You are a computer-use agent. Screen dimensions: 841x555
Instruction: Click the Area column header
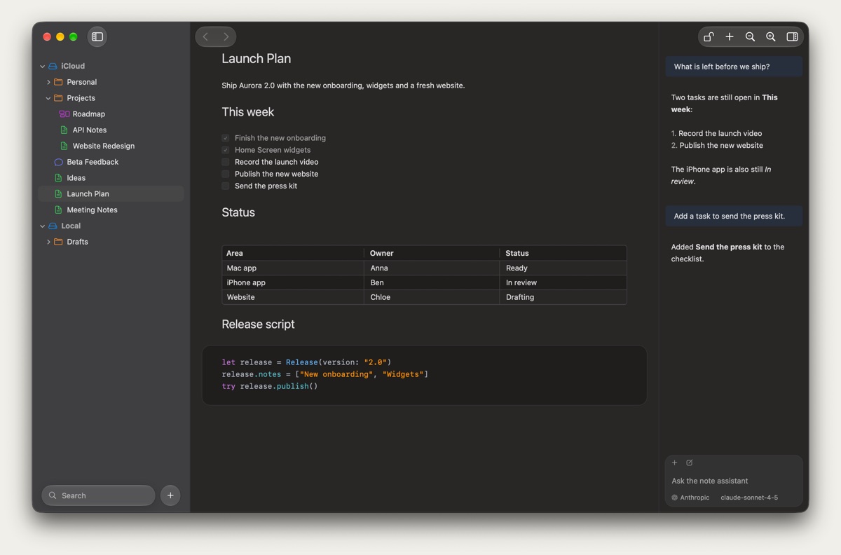click(x=293, y=253)
